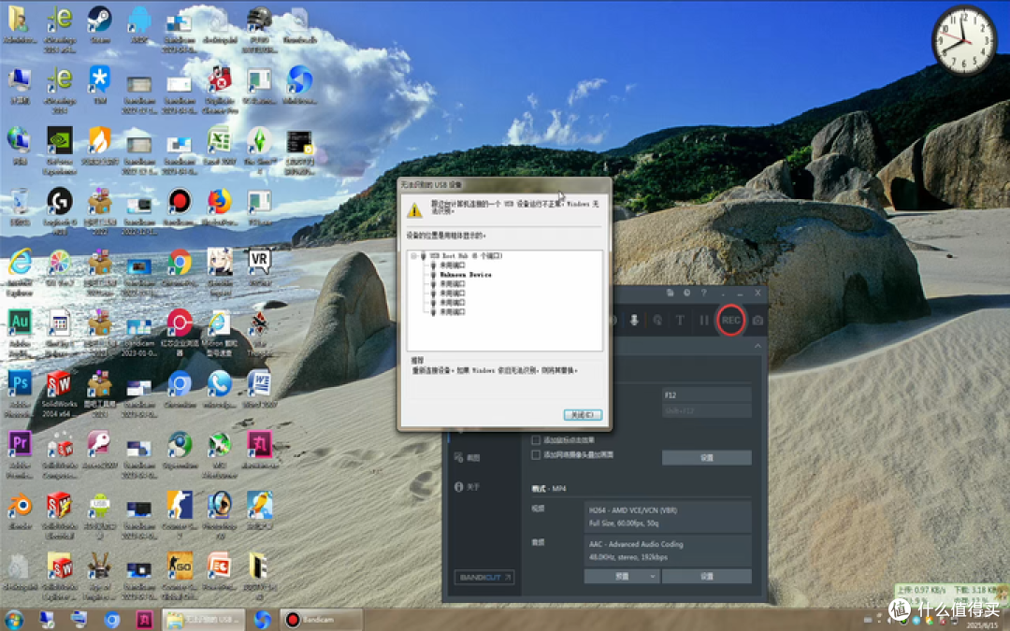Click the desktop clock gadget
Screen dimensions: 1010x631
(964, 40)
